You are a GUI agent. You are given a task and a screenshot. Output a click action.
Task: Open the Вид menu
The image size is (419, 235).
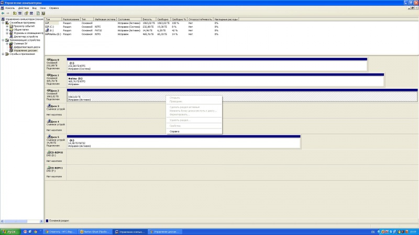34,8
